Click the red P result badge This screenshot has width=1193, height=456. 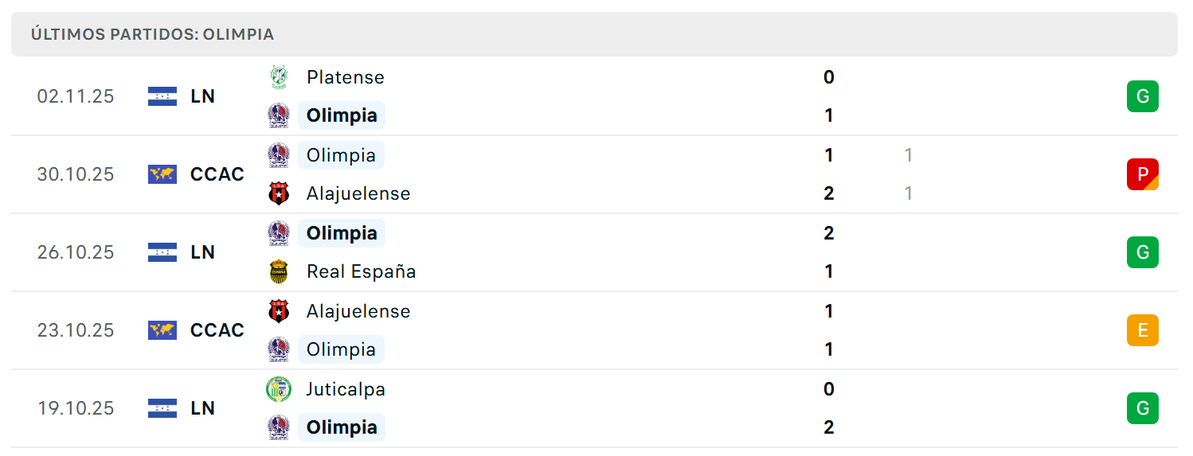coord(1143,174)
